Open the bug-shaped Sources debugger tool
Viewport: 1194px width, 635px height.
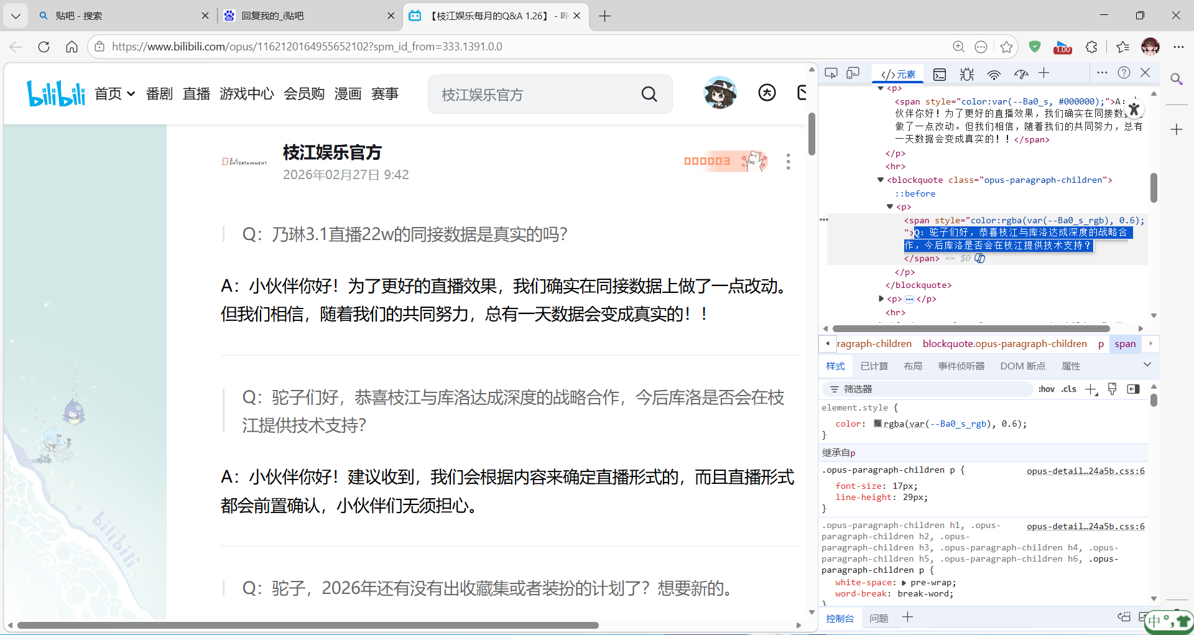click(x=966, y=75)
